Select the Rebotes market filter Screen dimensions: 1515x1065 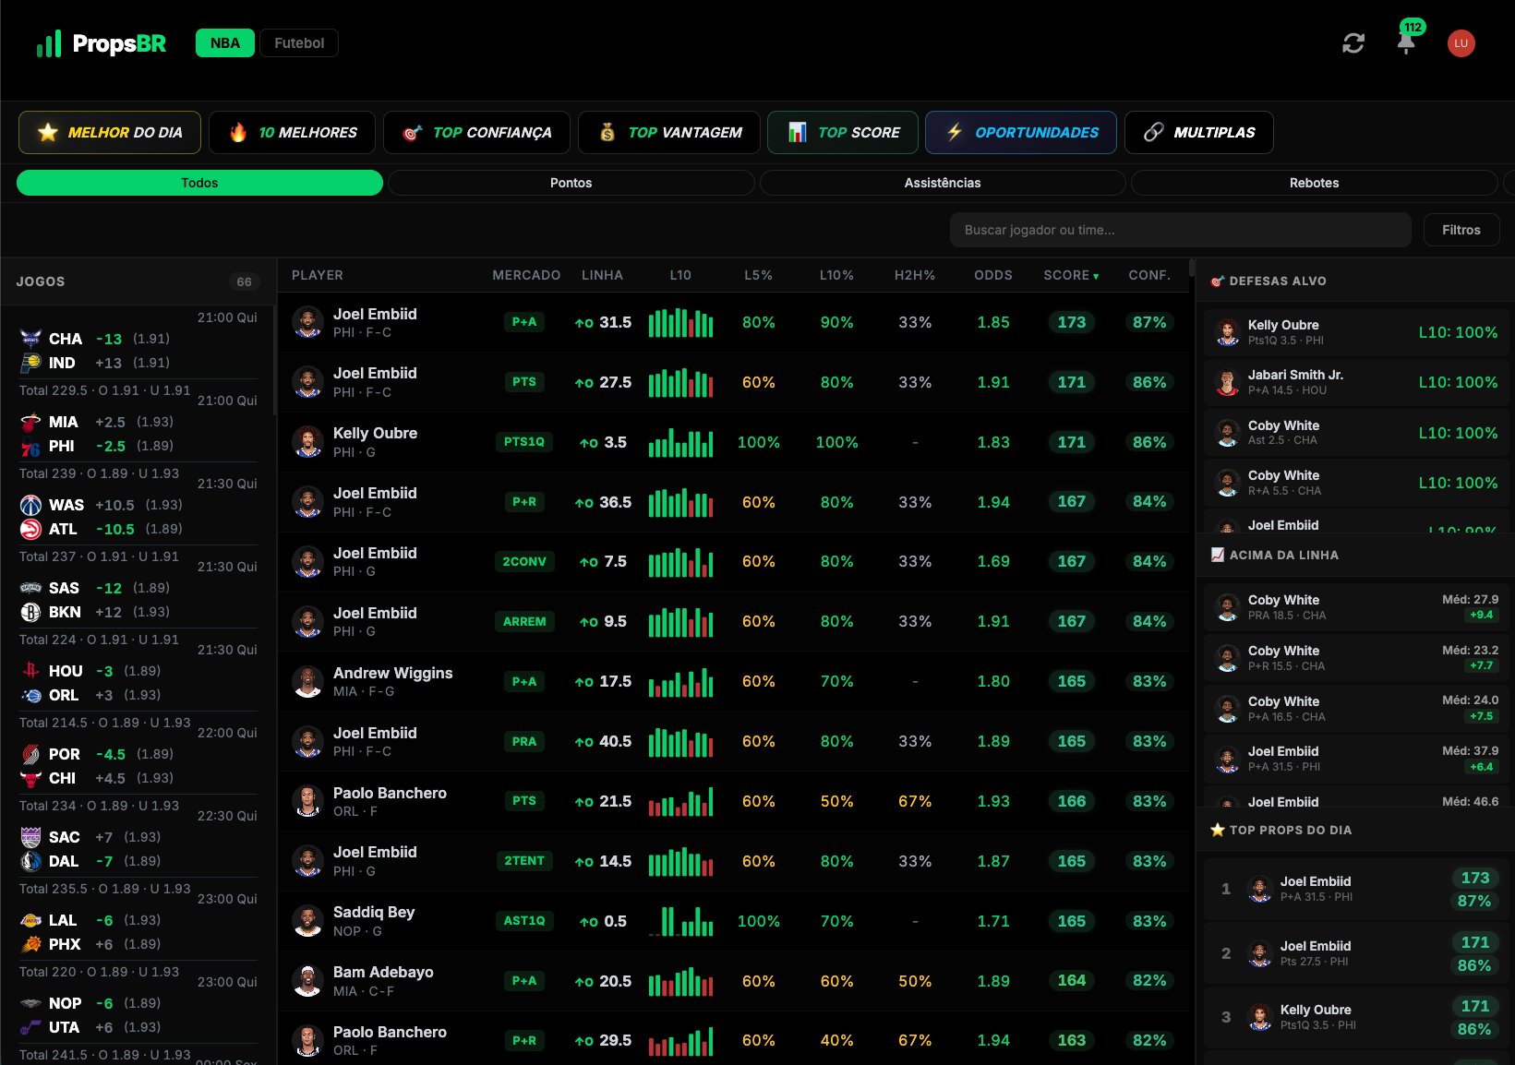click(x=1313, y=183)
